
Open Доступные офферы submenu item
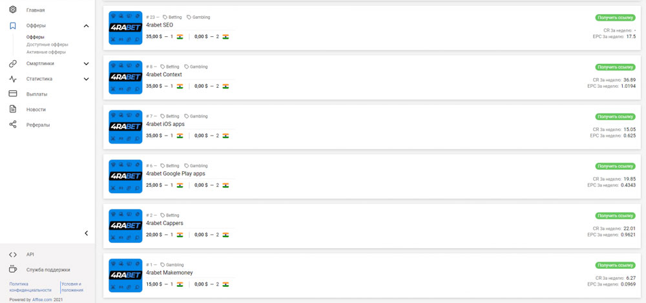(x=47, y=45)
